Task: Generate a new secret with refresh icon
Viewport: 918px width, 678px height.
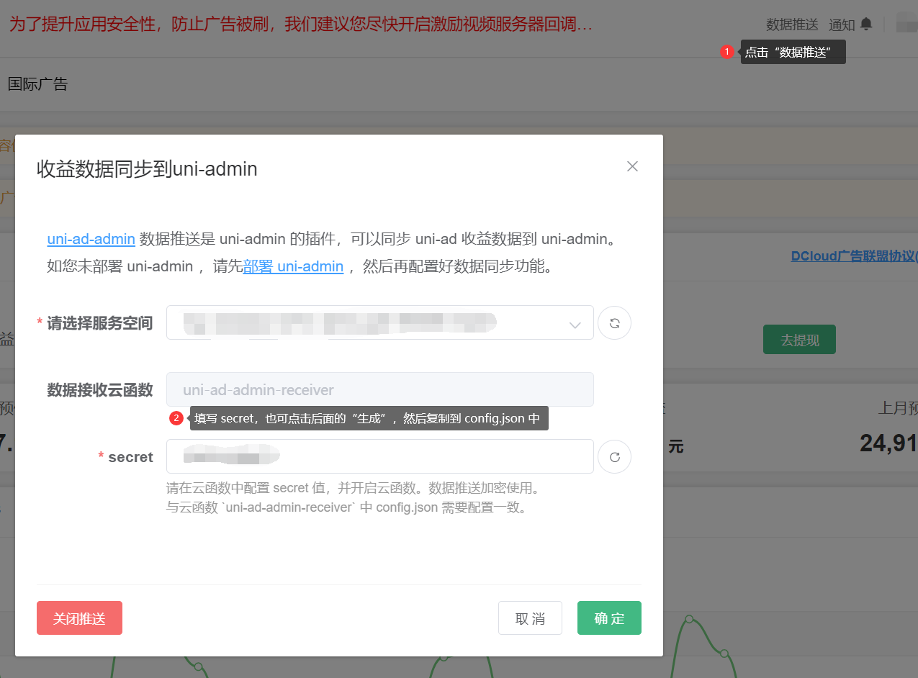Action: point(615,456)
